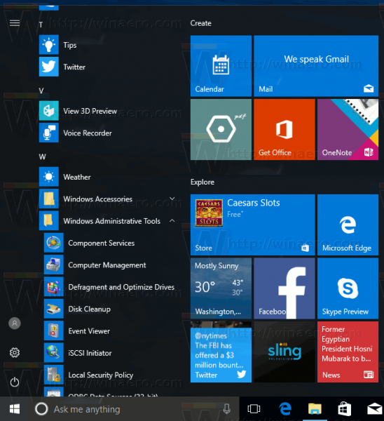Select Disk Cleanup in administrative tools
Screen dimensions: 384x421
coord(110,309)
